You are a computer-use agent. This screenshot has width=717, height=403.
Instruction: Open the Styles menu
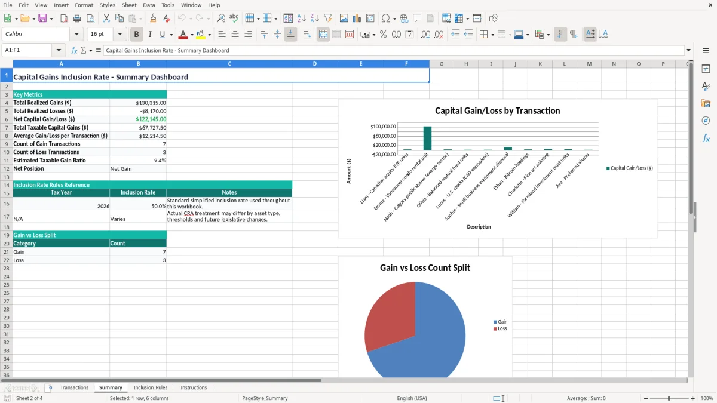coord(108,5)
